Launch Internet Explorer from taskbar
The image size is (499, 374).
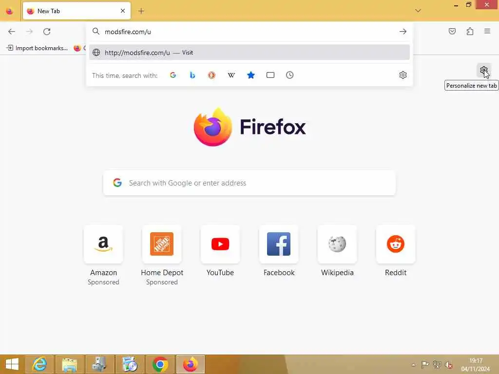point(40,364)
